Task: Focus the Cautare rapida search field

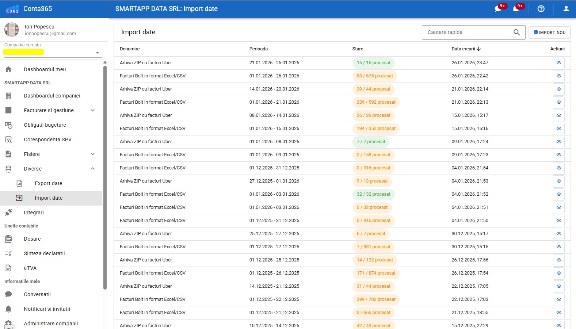Action: (468, 32)
